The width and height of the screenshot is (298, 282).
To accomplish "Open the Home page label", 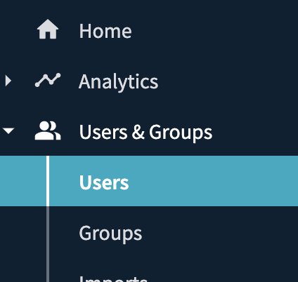I will click(105, 31).
